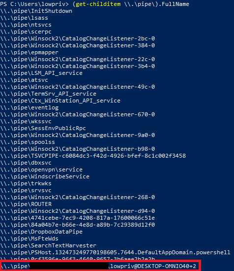Click the SessEnvPublicRpc pipe entry
Image resolution: width=234 pixels, height=271 pixels.
pos(43,128)
